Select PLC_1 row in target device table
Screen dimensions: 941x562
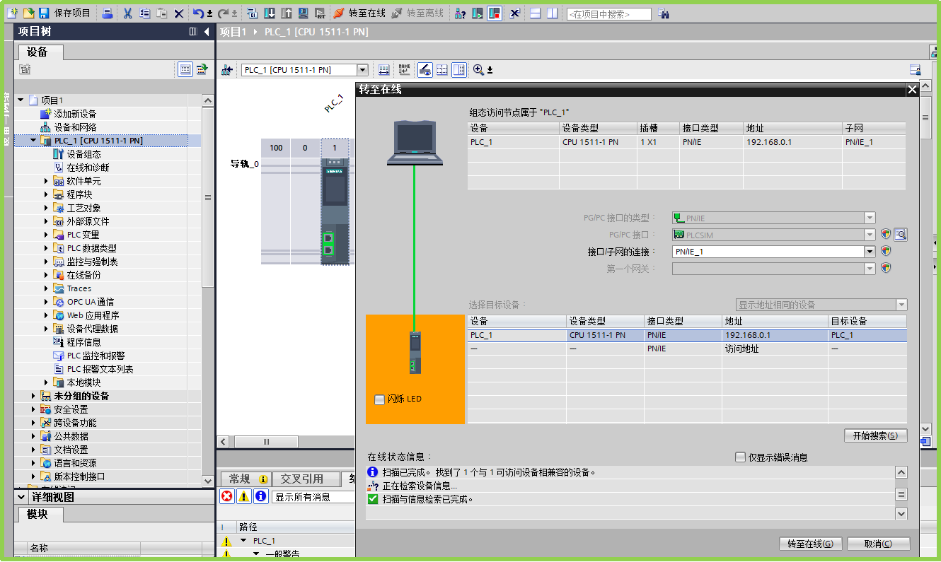coord(687,335)
